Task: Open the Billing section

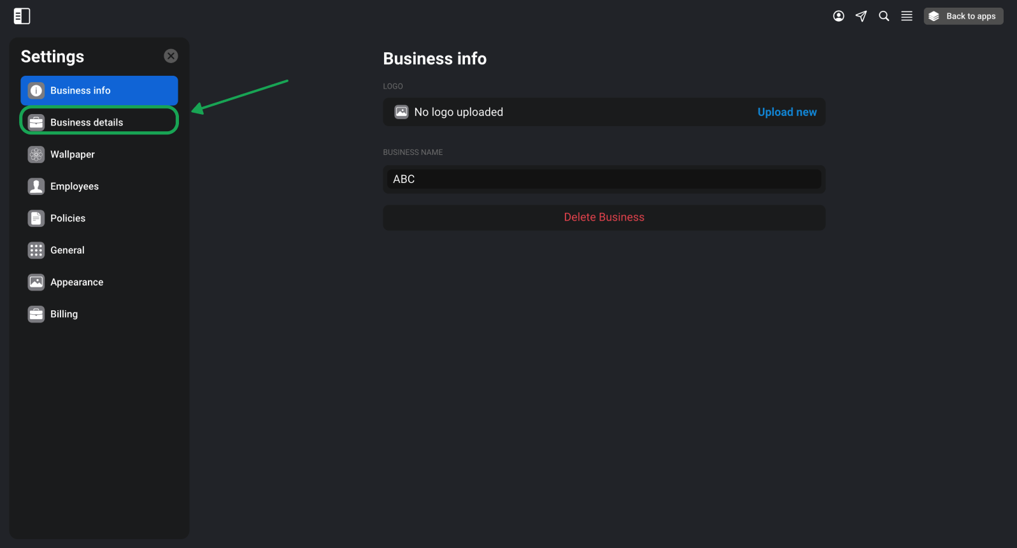Action: (99, 314)
